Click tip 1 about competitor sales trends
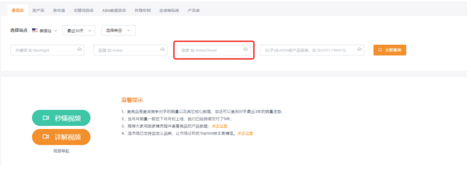471x172 pixels. pyautogui.click(x=202, y=112)
